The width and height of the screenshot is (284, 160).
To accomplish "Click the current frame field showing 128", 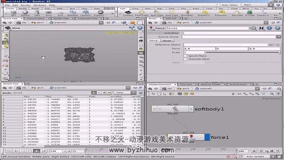I will coord(56,151).
